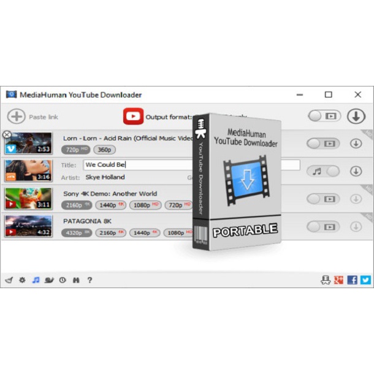Open the Facebook link icon

tap(353, 280)
